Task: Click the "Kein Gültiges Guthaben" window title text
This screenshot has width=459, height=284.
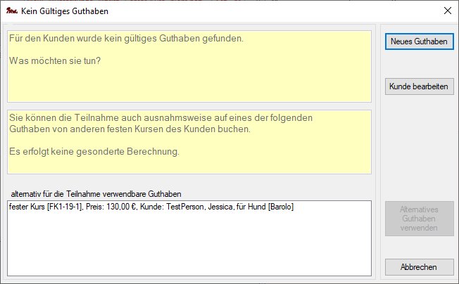Action: 65,11
